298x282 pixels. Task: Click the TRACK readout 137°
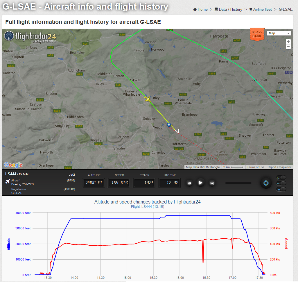click(x=144, y=183)
